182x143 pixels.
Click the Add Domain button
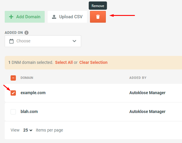[x=25, y=17]
